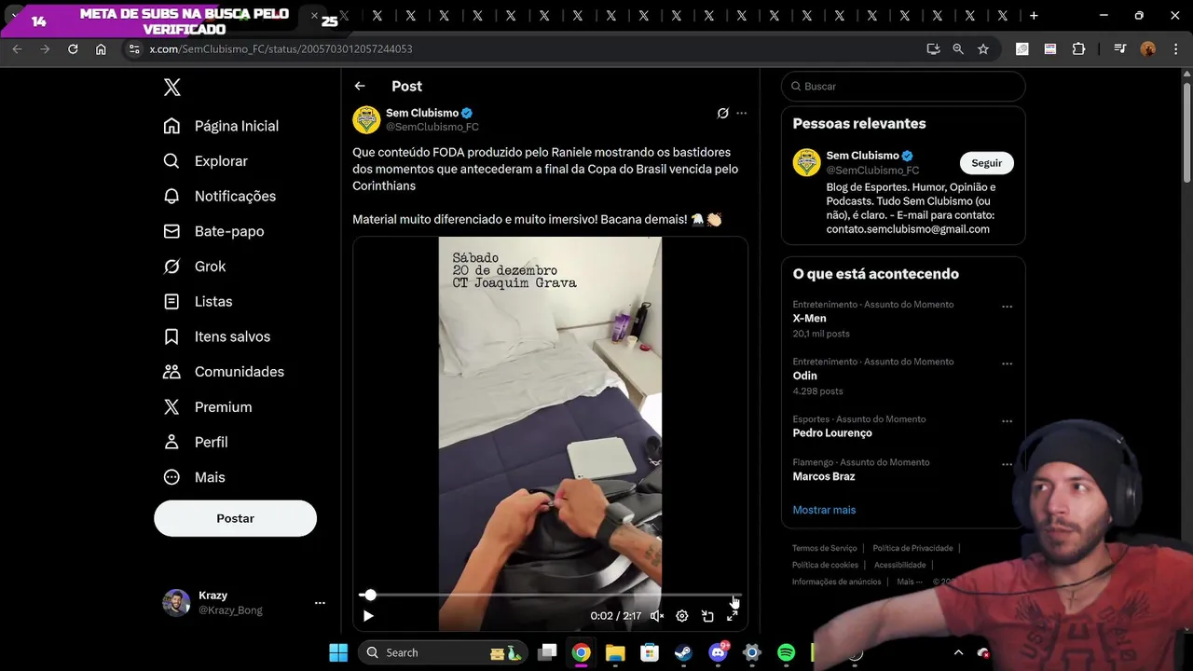The width and height of the screenshot is (1193, 671).
Task: Click Mostrar mais under trends
Action: click(x=824, y=510)
